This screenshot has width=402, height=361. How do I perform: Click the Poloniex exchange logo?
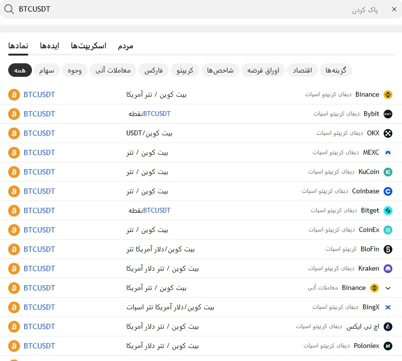tap(388, 346)
